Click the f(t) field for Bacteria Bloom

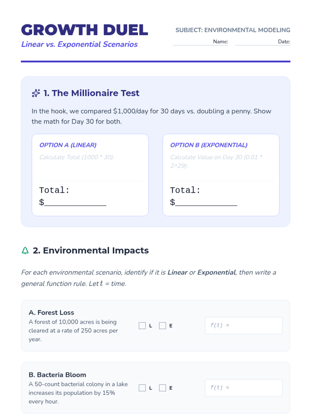244,388
